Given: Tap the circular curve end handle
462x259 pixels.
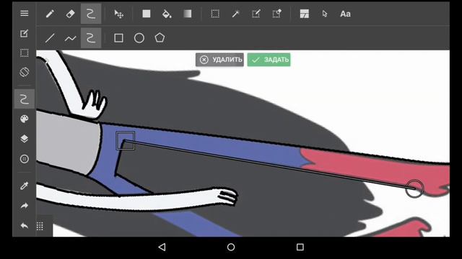Looking at the screenshot, I should tap(414, 188).
